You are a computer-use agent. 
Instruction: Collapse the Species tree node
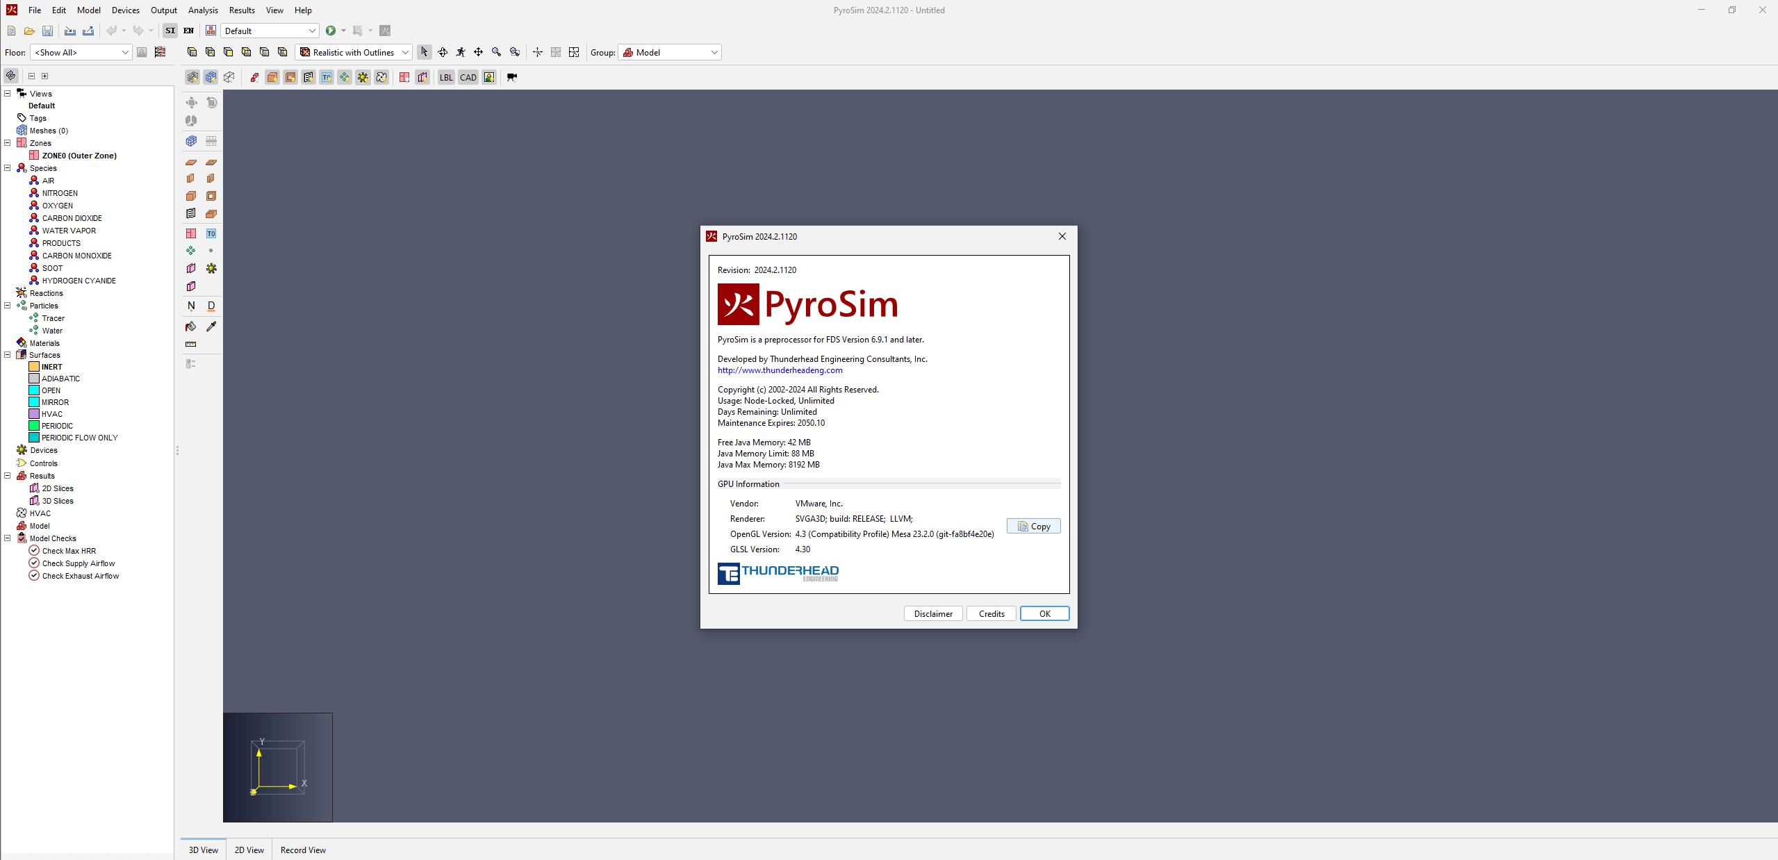(x=8, y=168)
